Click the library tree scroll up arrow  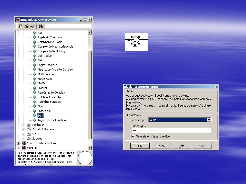coord(90,32)
